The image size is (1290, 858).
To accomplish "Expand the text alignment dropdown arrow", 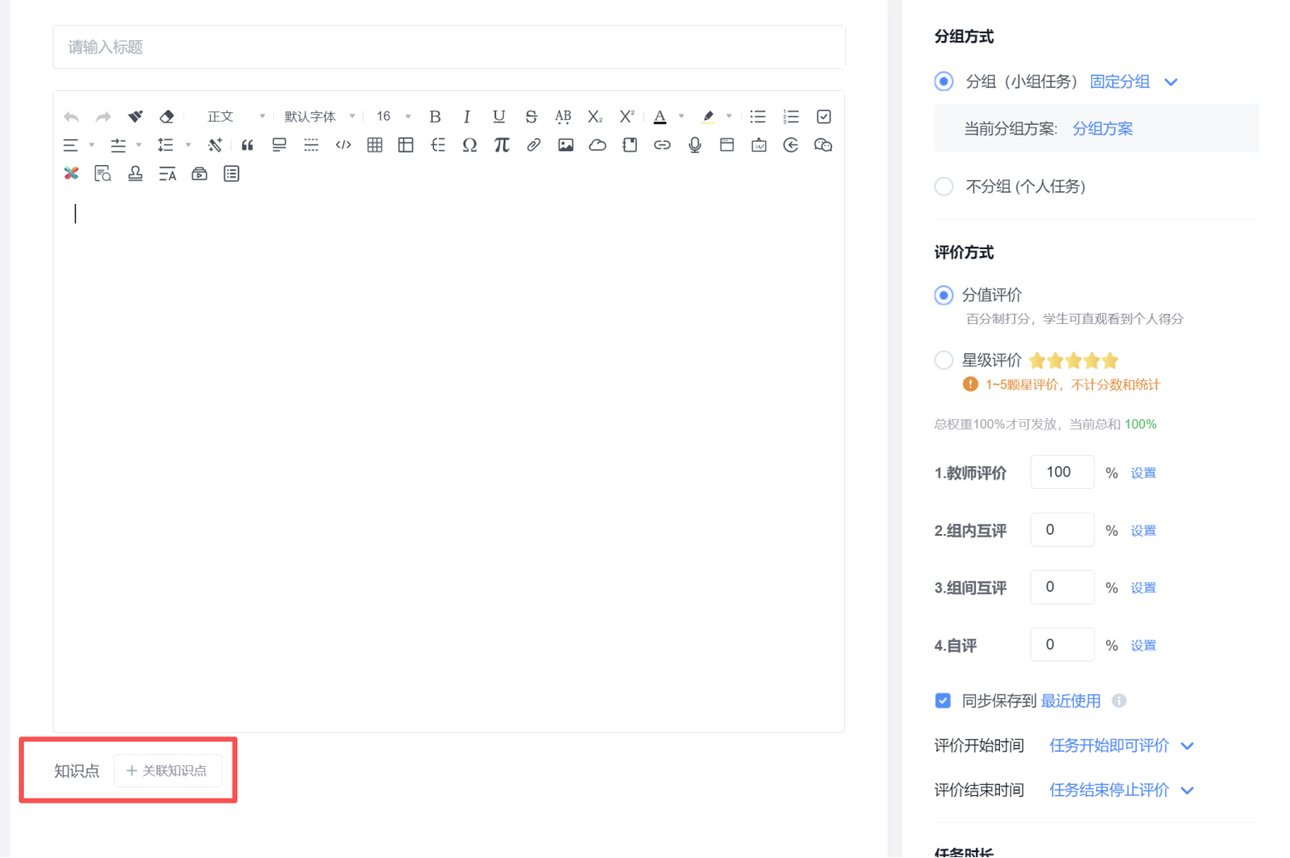I will click(92, 145).
